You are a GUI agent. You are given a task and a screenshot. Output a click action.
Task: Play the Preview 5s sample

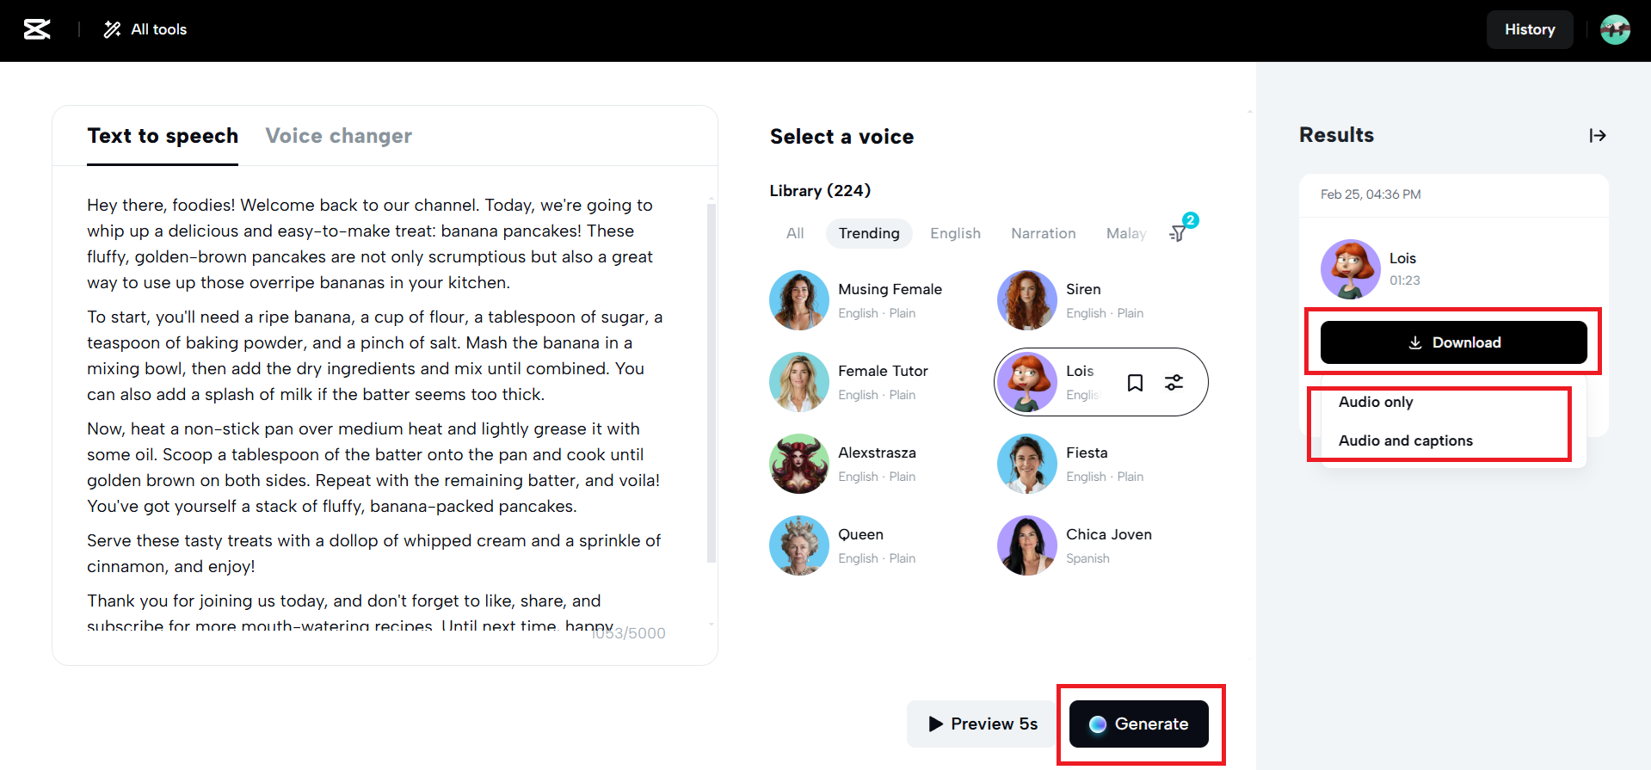983,724
